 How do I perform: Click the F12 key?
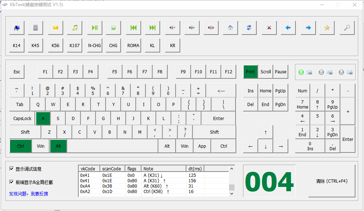tap(228, 72)
